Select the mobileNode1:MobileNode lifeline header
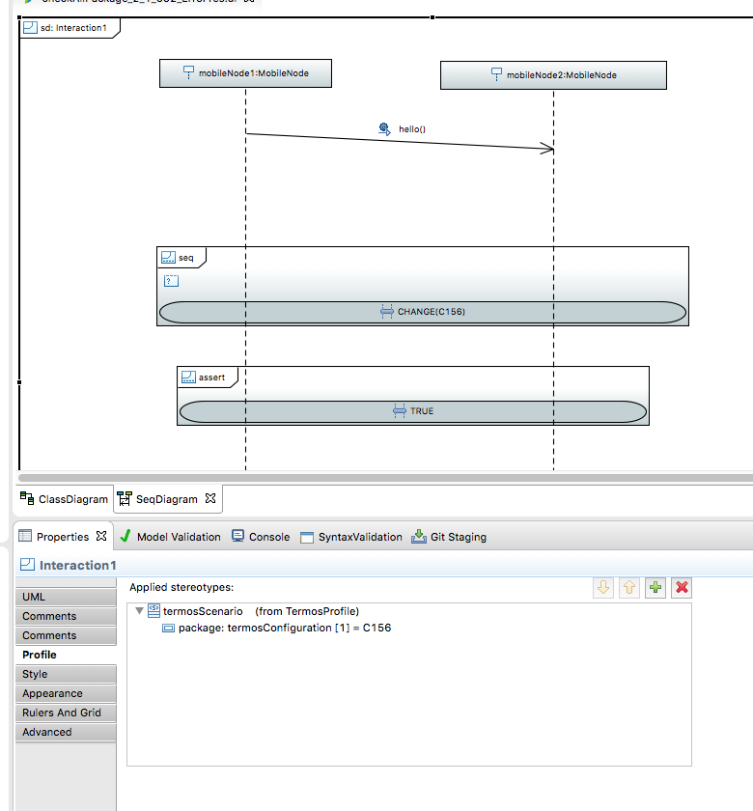 click(245, 73)
